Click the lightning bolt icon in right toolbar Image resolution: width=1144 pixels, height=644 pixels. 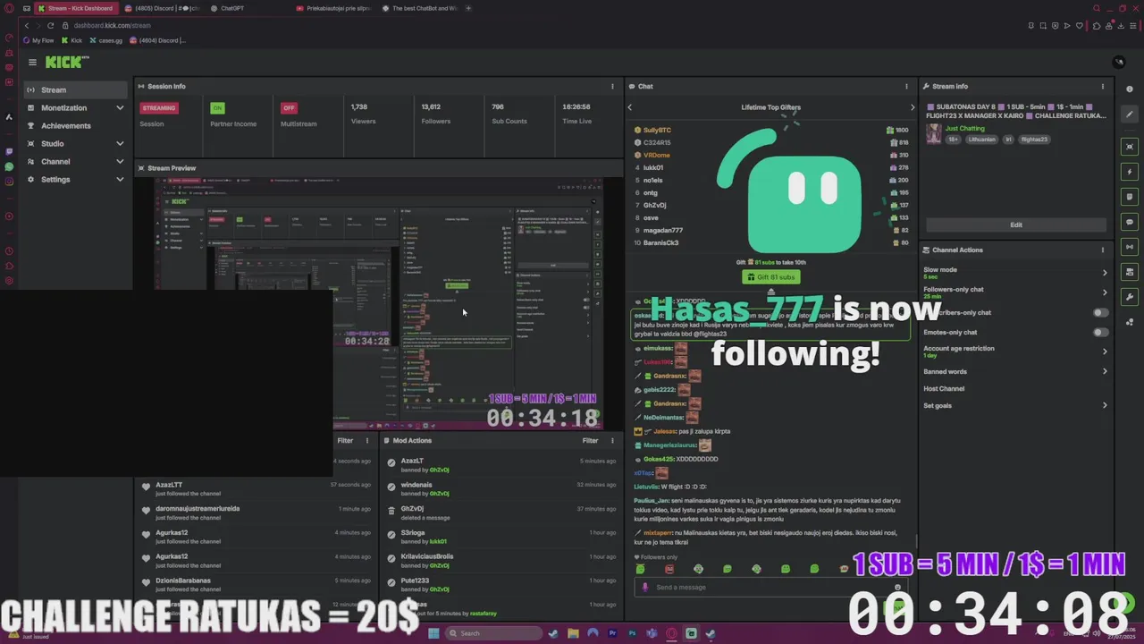coord(1130,172)
